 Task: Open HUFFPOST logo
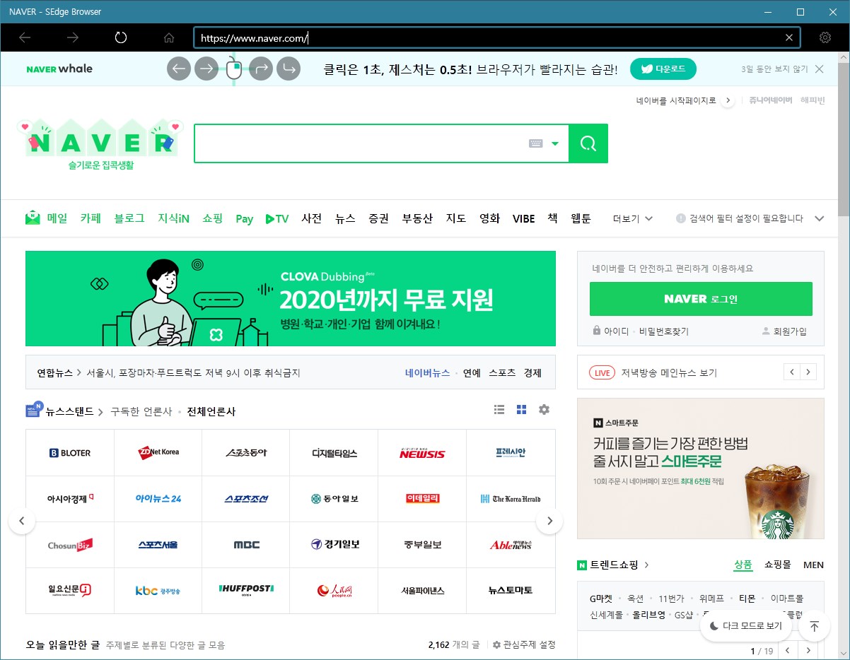(246, 590)
